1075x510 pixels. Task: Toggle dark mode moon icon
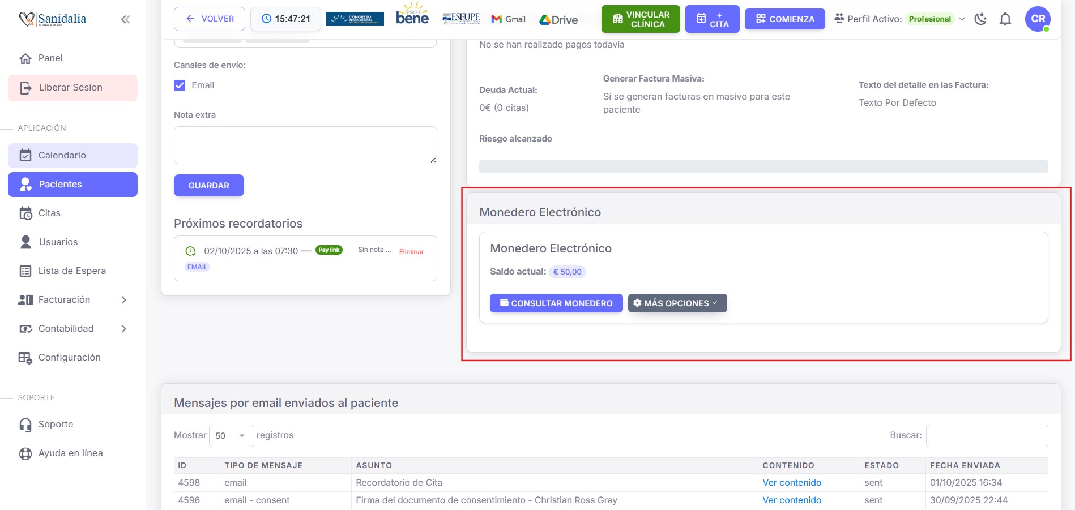(980, 19)
